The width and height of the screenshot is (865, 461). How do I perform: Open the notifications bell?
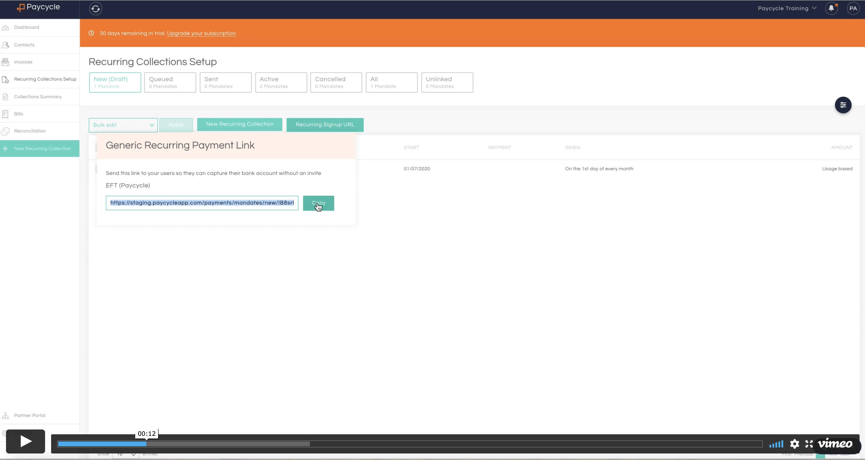pyautogui.click(x=831, y=8)
